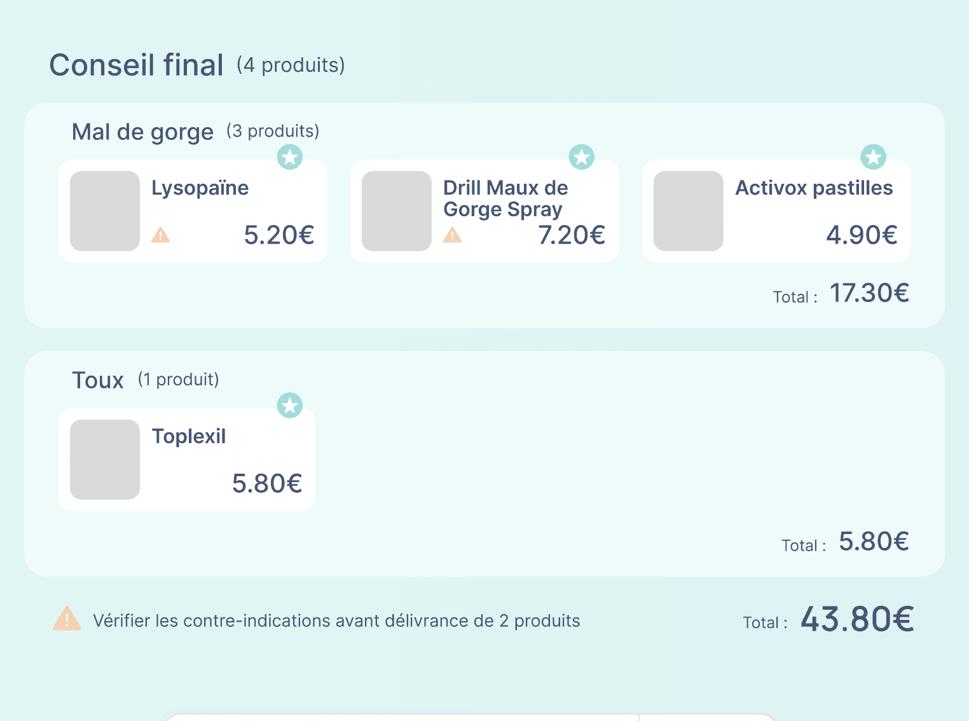Viewport: 969px width, 721px height.
Task: Click the 17.30€ Mal de gorge subtotal
Action: [x=869, y=293]
